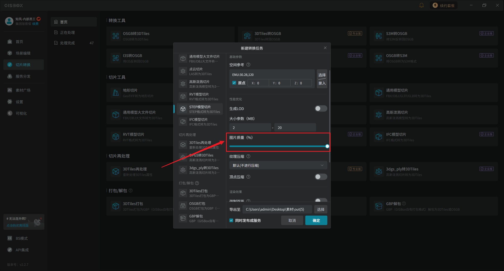Open 服务分发 in the sidebar

pos(23,76)
